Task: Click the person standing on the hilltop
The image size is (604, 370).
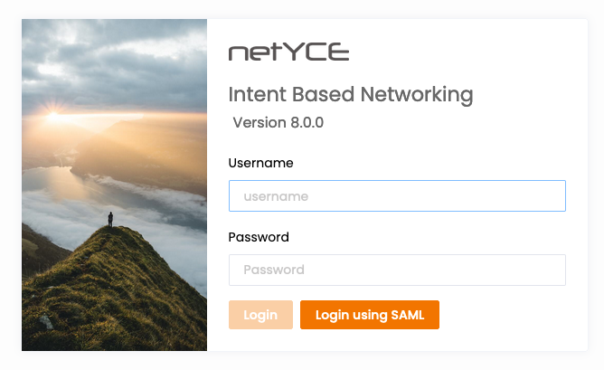Action: [110, 219]
